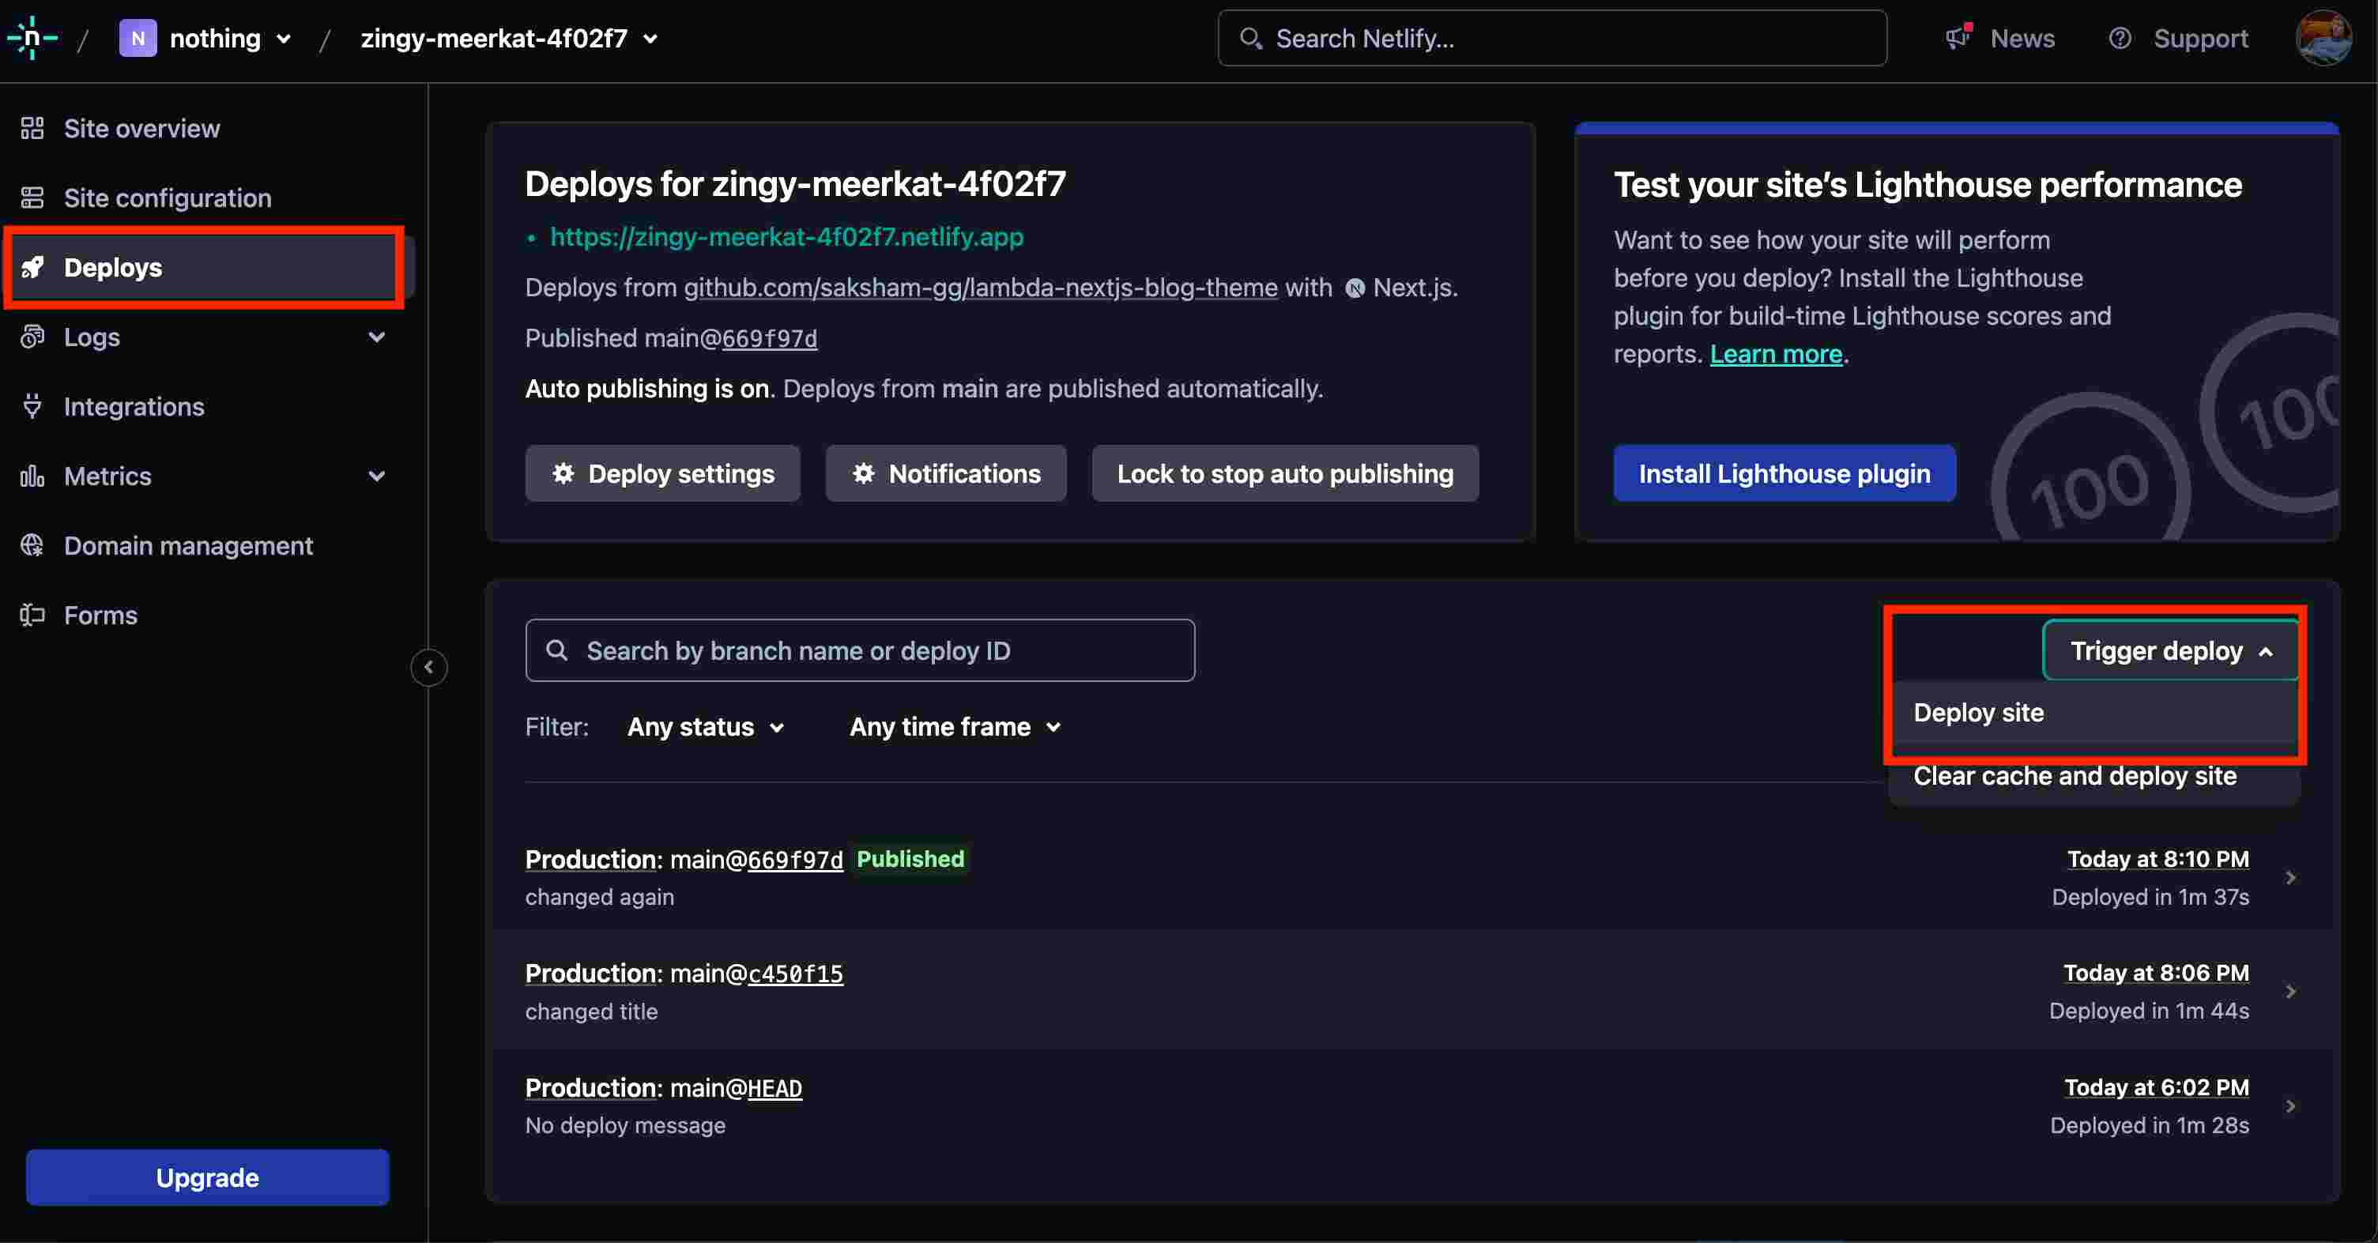Viewport: 2378px width, 1243px height.
Task: Open the Production main@HEAD deploy
Action: 664,1088
